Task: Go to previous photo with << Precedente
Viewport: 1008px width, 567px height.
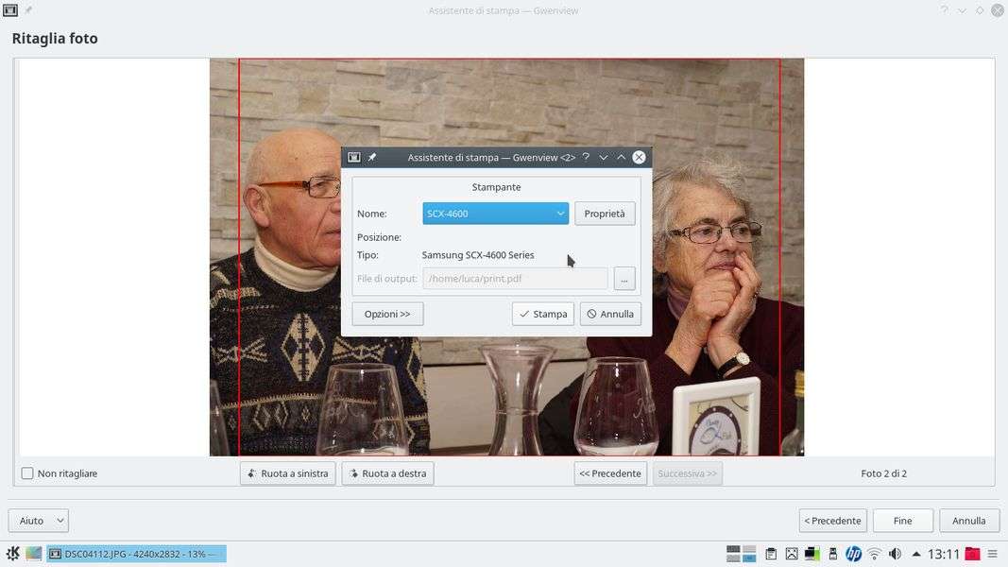Action: [x=610, y=473]
